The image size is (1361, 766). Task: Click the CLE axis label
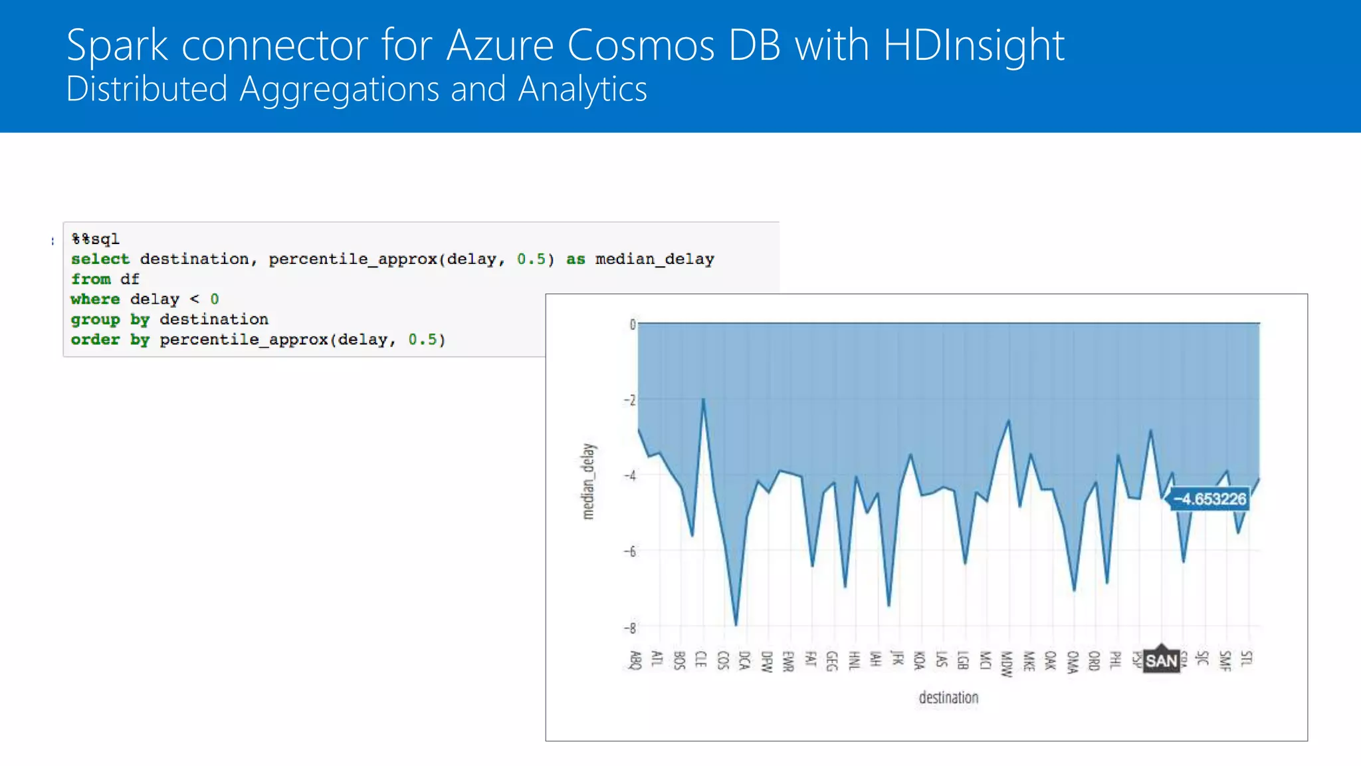pos(700,659)
